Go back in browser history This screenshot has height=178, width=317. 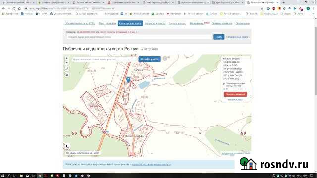click(3, 9)
